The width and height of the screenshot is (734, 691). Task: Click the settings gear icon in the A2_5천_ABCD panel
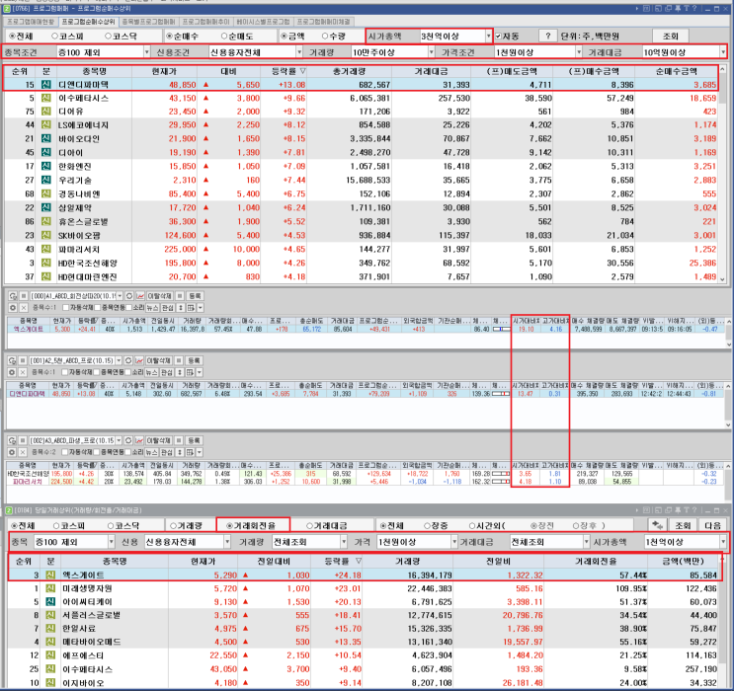tap(12, 372)
